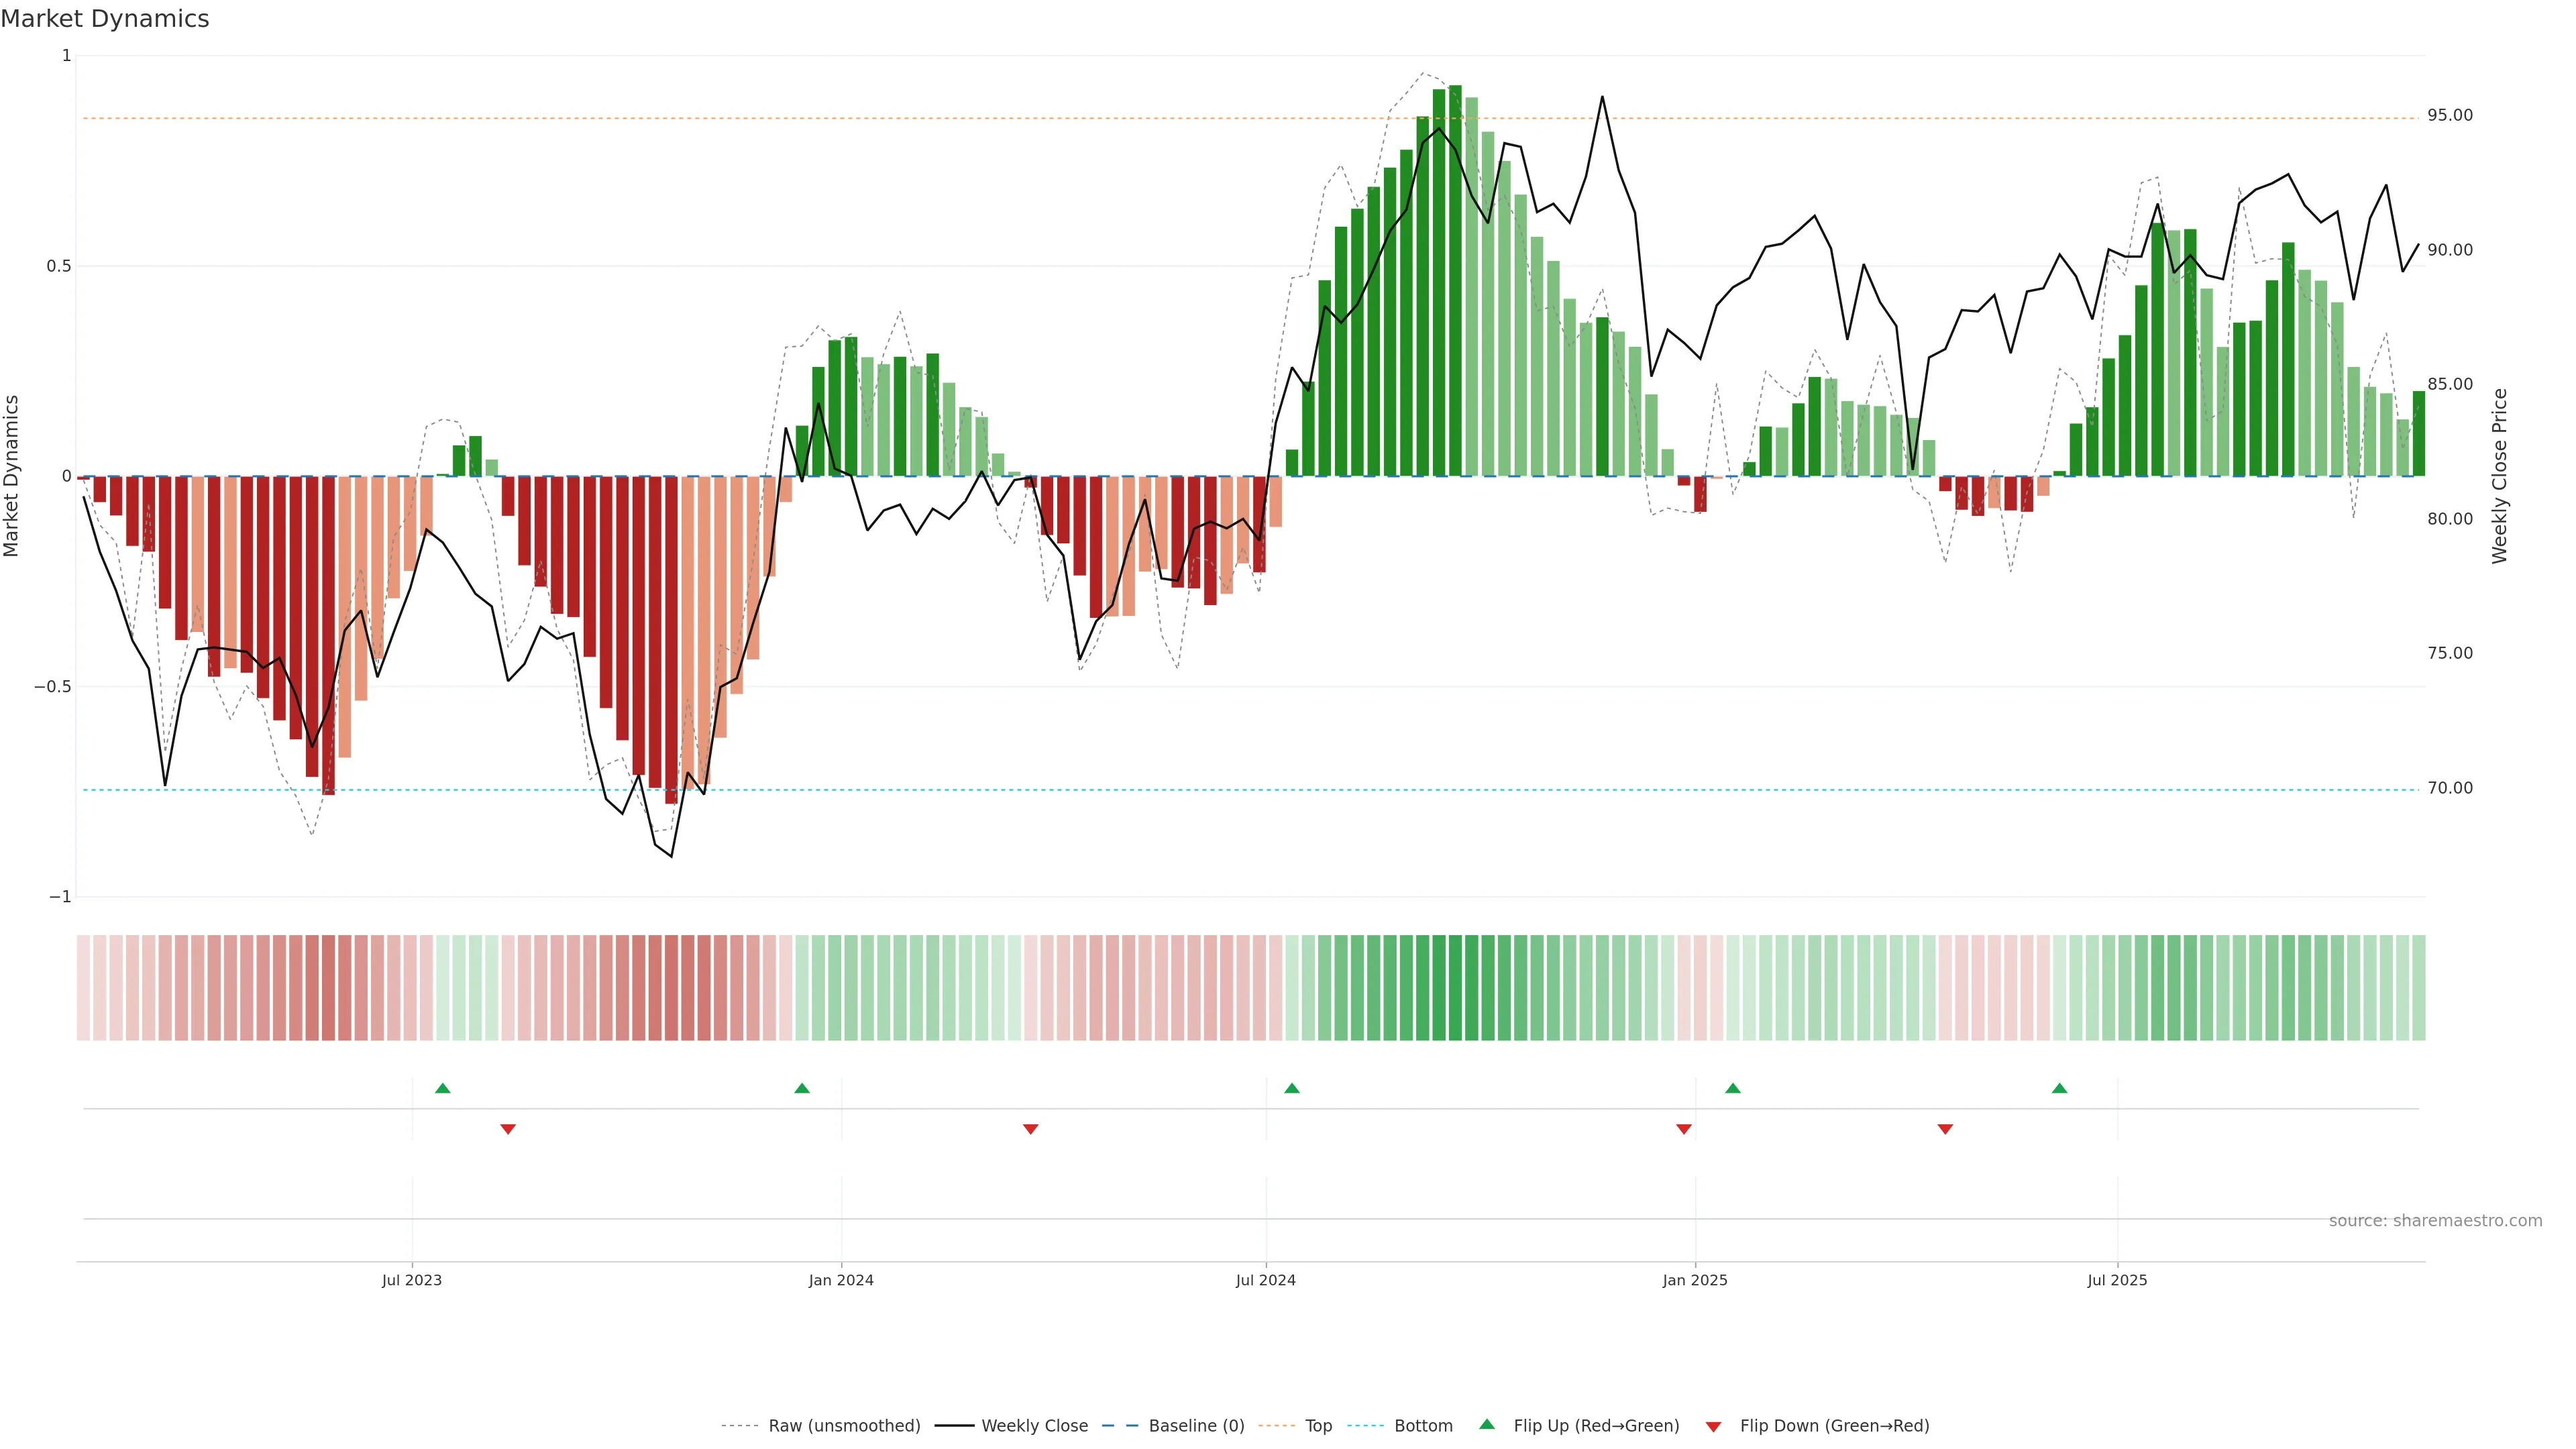Click the Flip Down marker between Jan and Jul 2025
The width and height of the screenshot is (2576, 1449).
pos(1945,1129)
